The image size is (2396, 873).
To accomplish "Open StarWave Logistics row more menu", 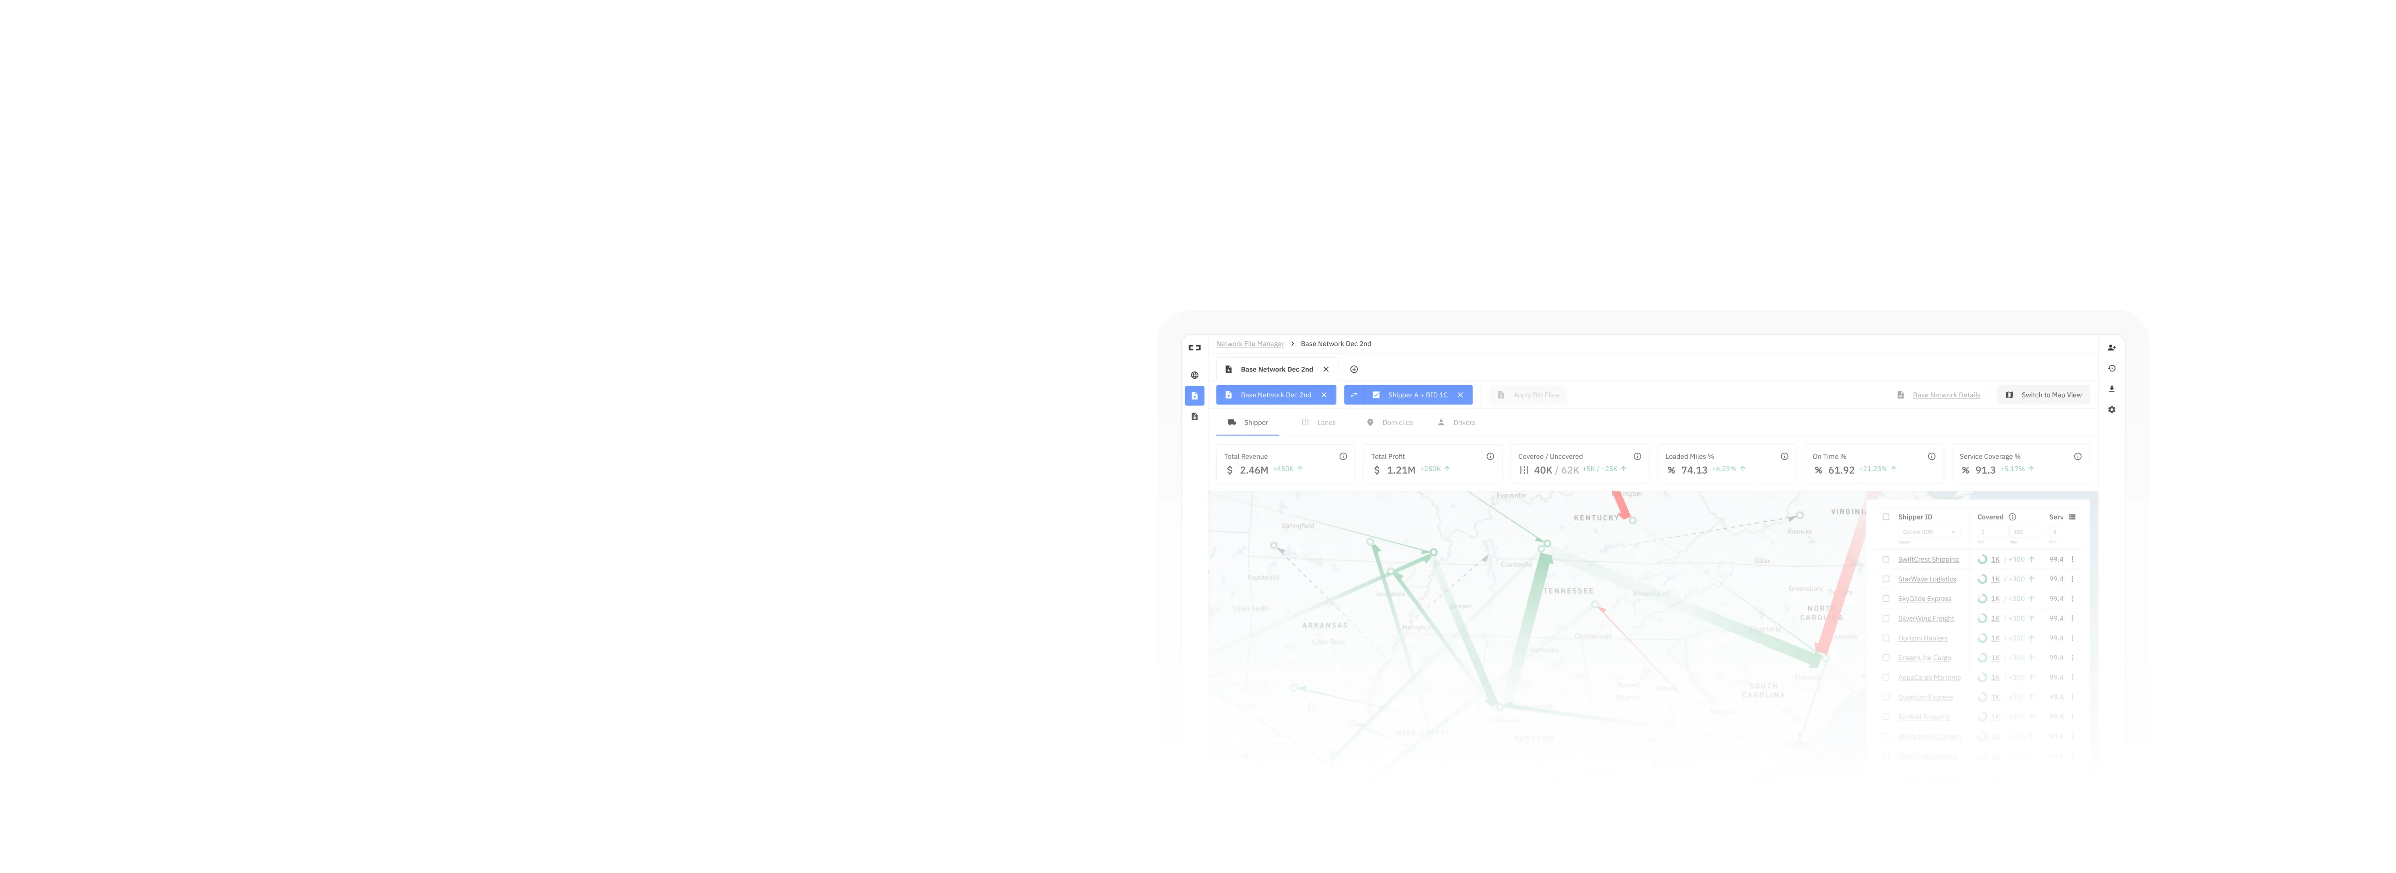I will click(x=2072, y=579).
